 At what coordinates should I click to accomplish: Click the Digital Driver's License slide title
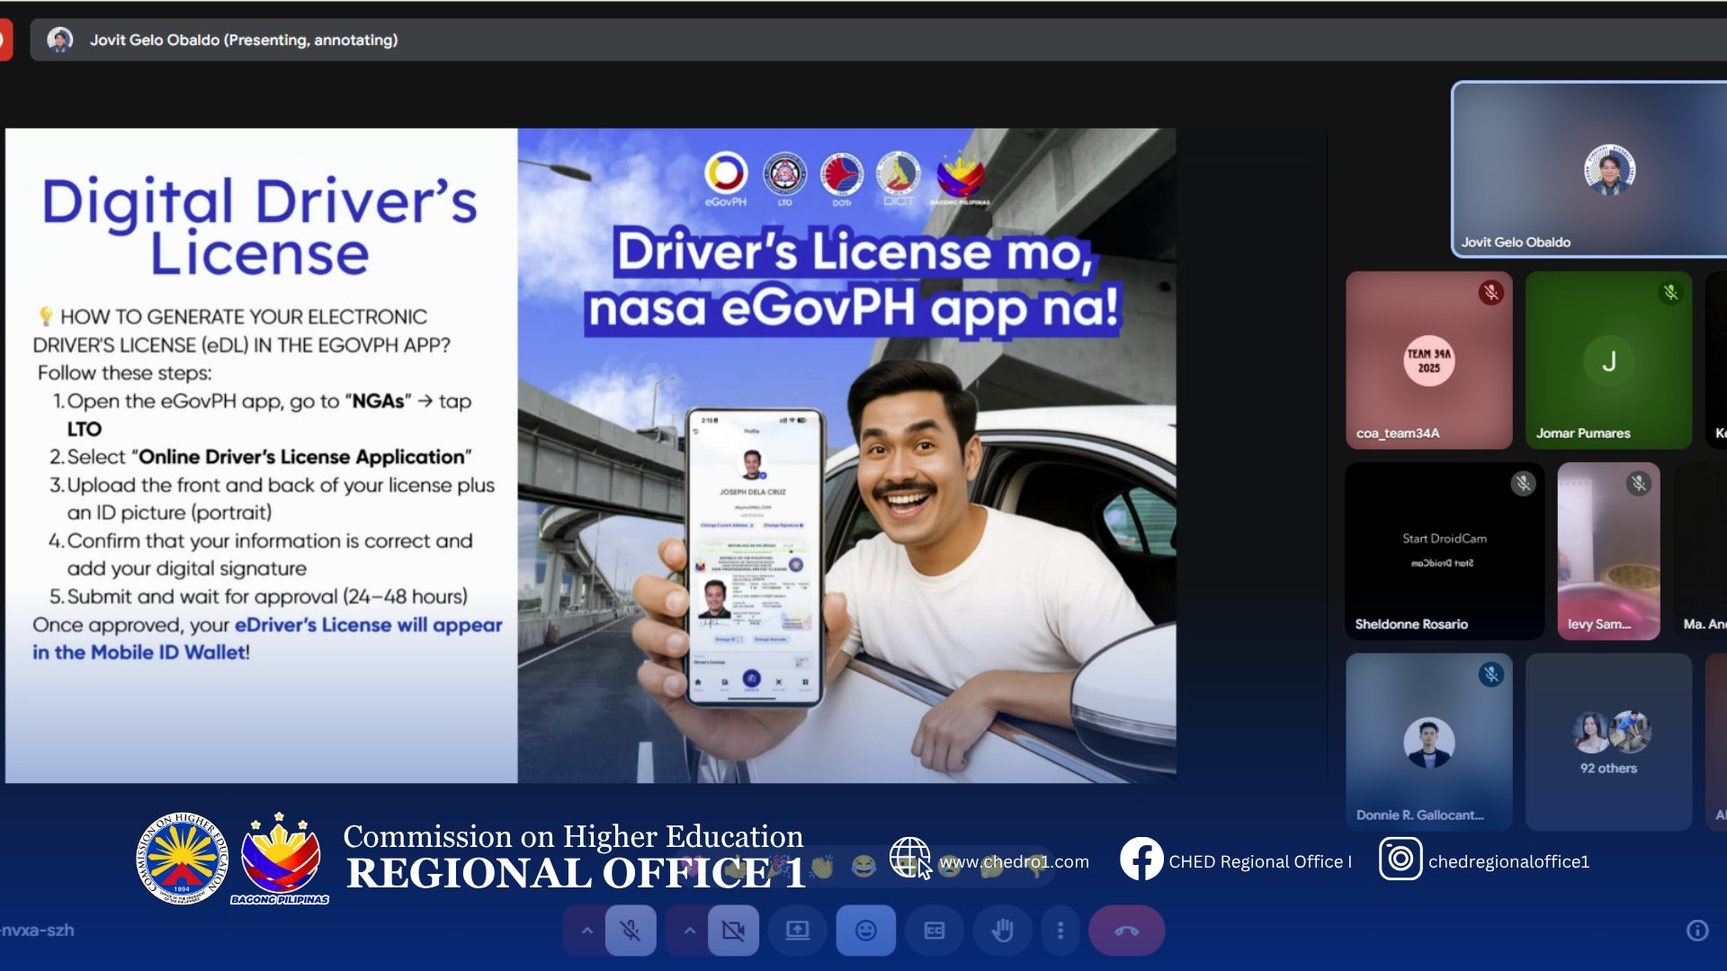point(259,226)
